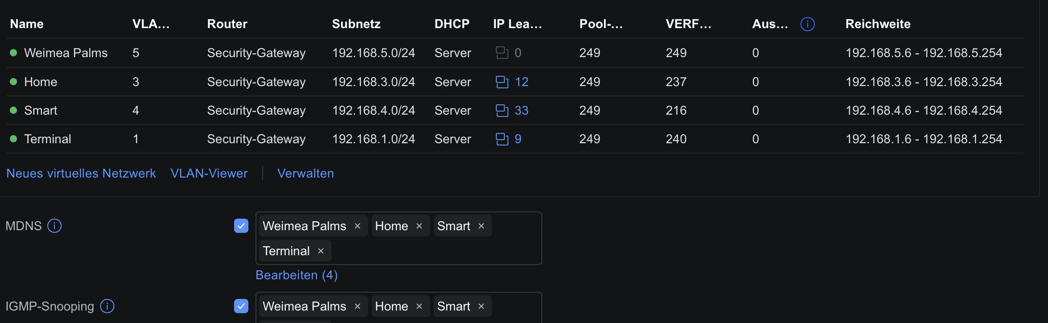Image resolution: width=1048 pixels, height=323 pixels.
Task: Open IP leases icon for Smart network
Action: (x=502, y=111)
